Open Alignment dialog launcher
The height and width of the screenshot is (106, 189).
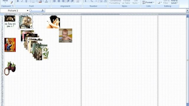pyautogui.click(x=81, y=6)
